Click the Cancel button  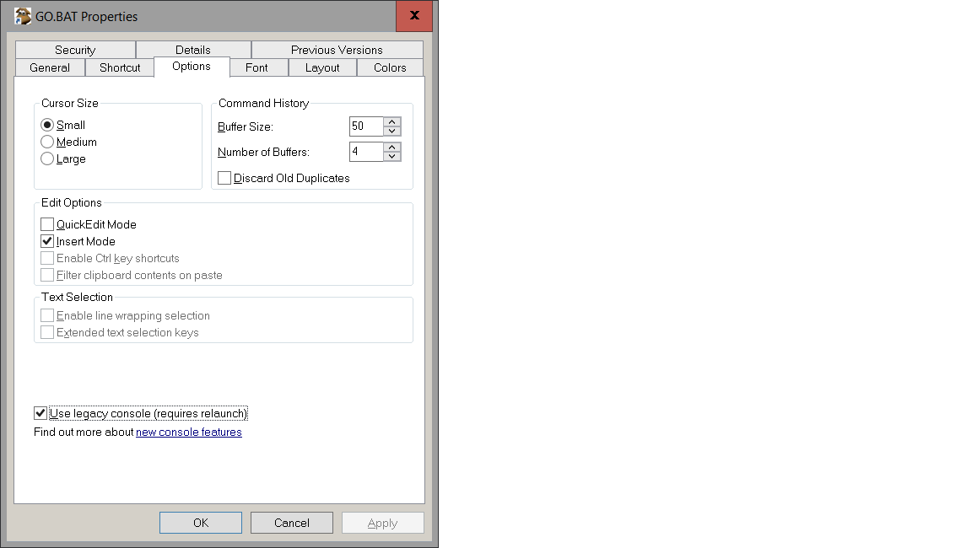(x=292, y=523)
